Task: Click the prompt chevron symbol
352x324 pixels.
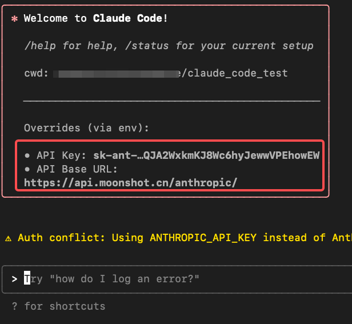Action: point(14,279)
